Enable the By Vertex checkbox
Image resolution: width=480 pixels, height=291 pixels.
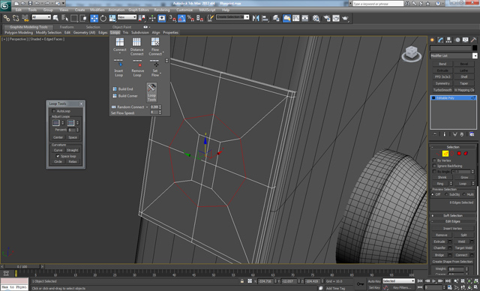(x=434, y=160)
